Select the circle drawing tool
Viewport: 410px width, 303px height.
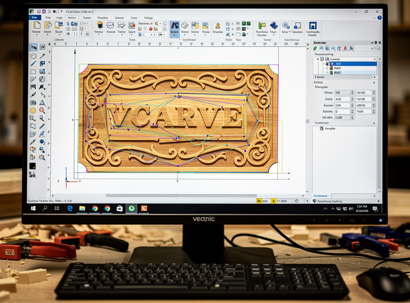pos(33,56)
